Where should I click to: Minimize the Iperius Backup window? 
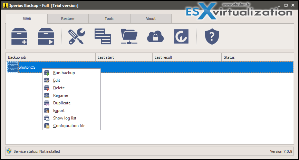(279, 5)
